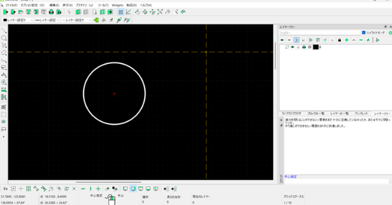Click the set relative zero icon

107,189
